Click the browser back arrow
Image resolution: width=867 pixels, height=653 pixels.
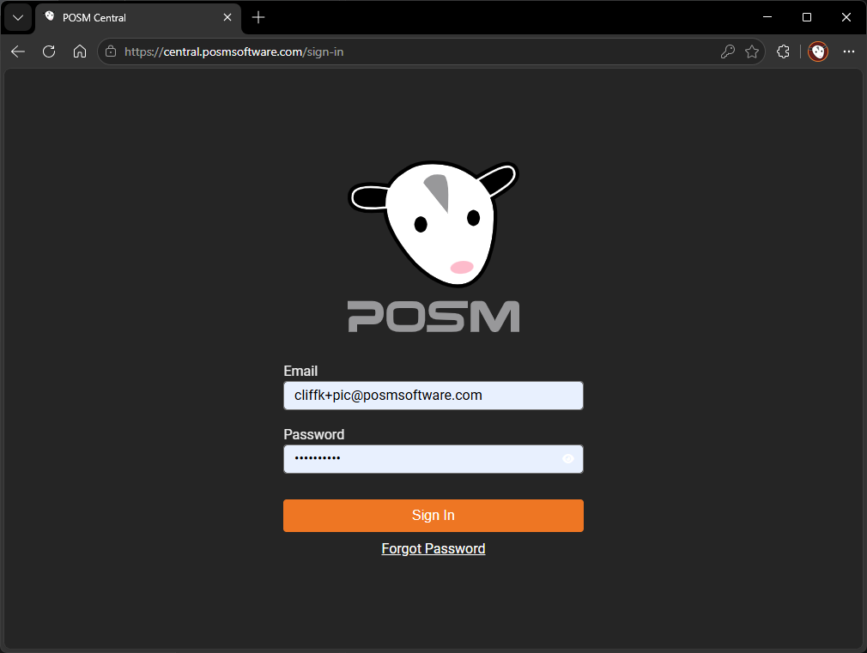tap(18, 52)
